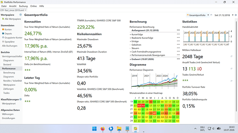Open File Explorer from the taskbar

coord(119,129)
